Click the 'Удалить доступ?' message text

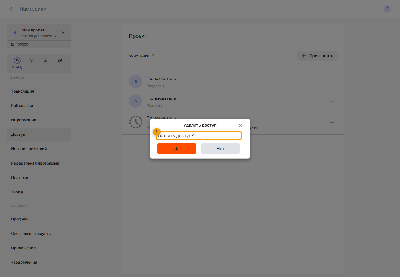point(175,135)
